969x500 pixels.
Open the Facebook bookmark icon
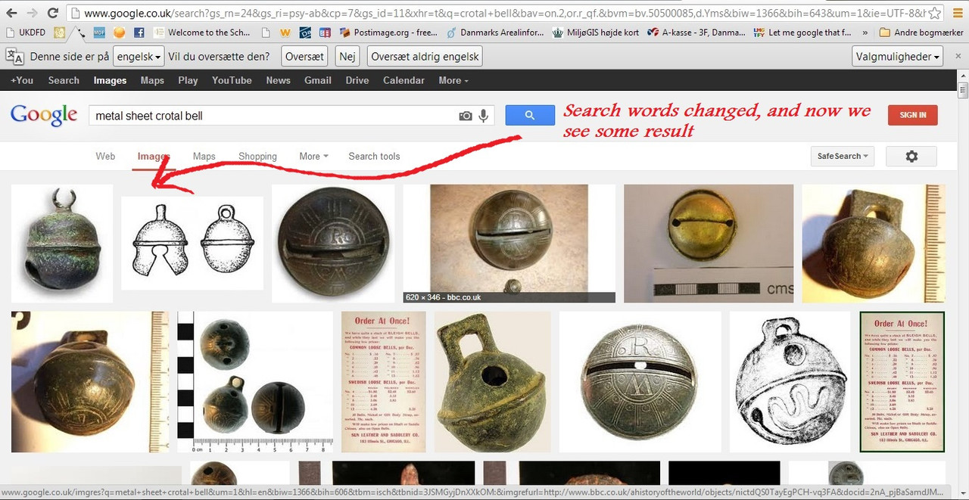[x=139, y=33]
